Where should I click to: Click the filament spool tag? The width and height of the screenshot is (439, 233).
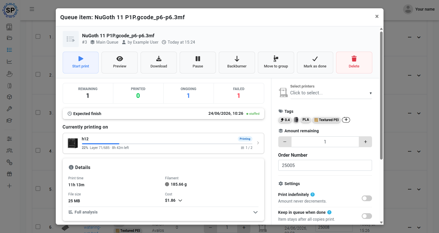[x=296, y=120]
